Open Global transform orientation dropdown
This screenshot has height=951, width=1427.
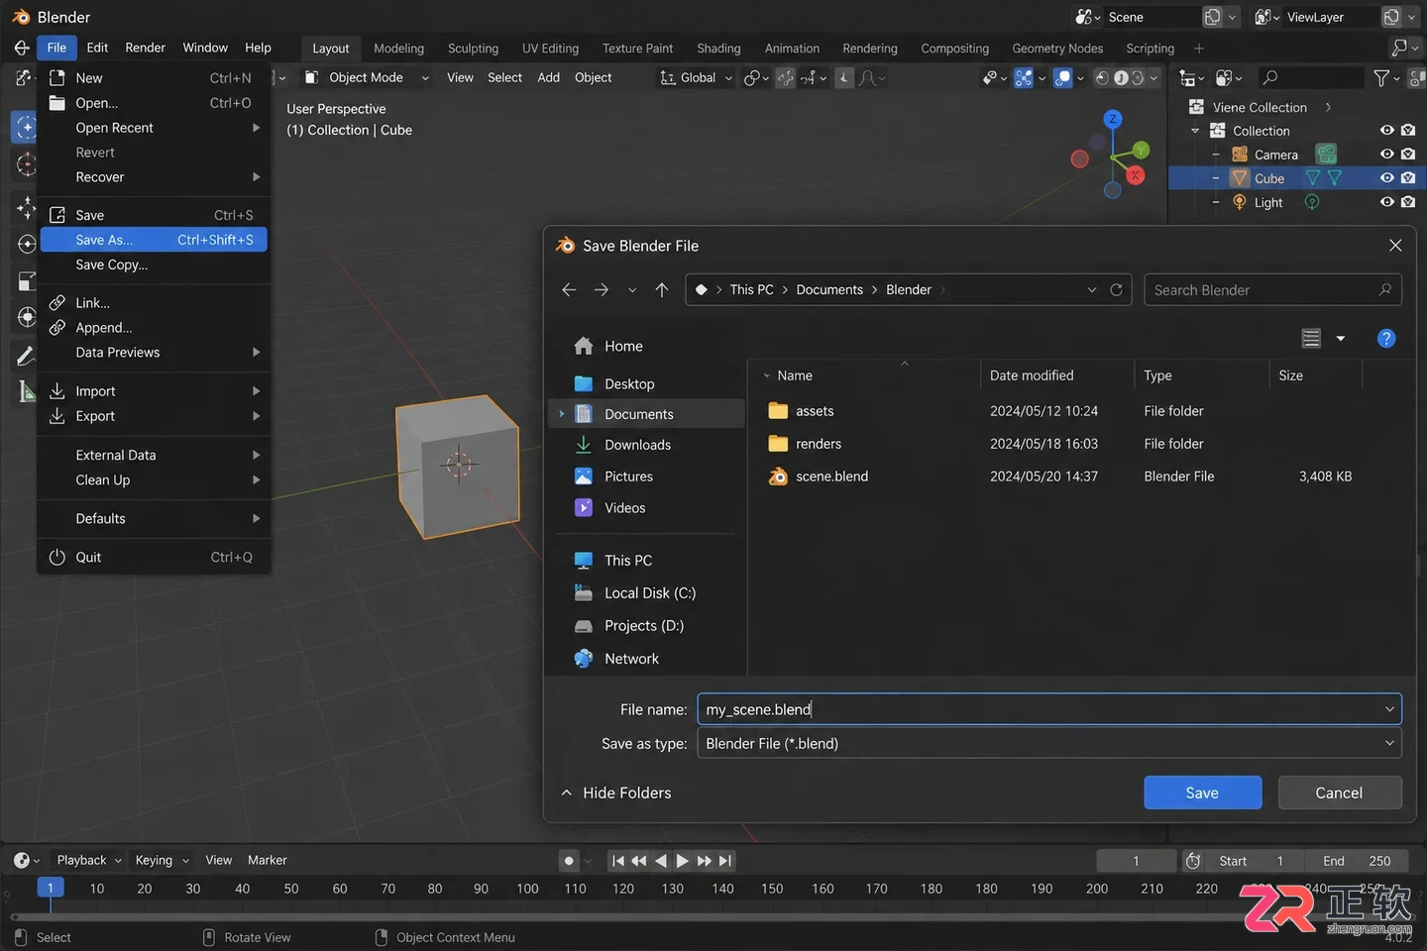point(697,77)
